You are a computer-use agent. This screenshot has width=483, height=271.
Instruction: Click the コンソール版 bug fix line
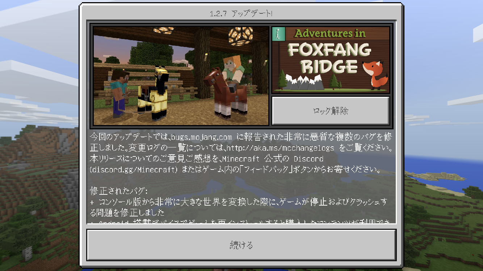239,207
